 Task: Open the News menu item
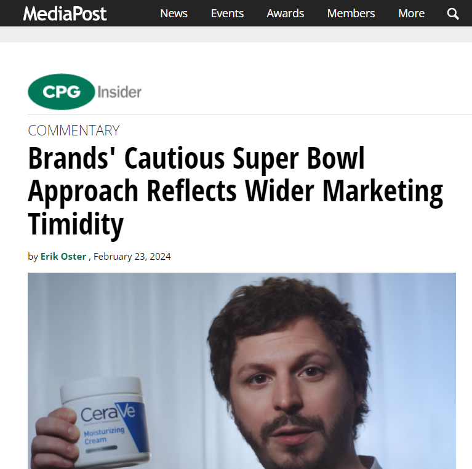[x=174, y=14]
